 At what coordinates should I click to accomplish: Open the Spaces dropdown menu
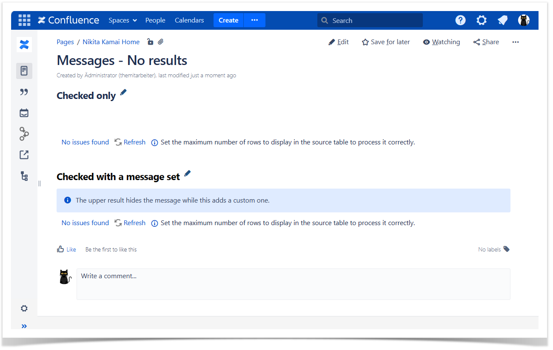(123, 20)
